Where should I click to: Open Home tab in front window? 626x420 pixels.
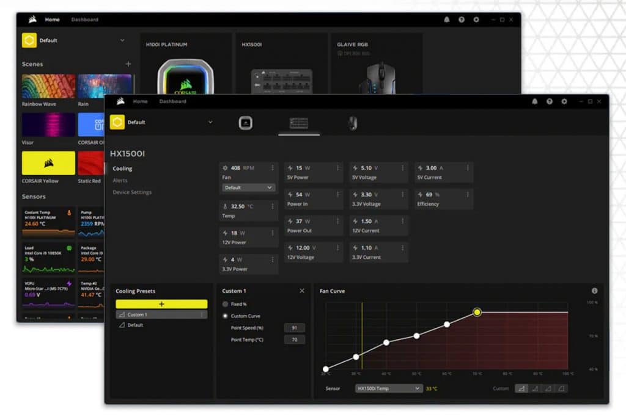pyautogui.click(x=140, y=101)
